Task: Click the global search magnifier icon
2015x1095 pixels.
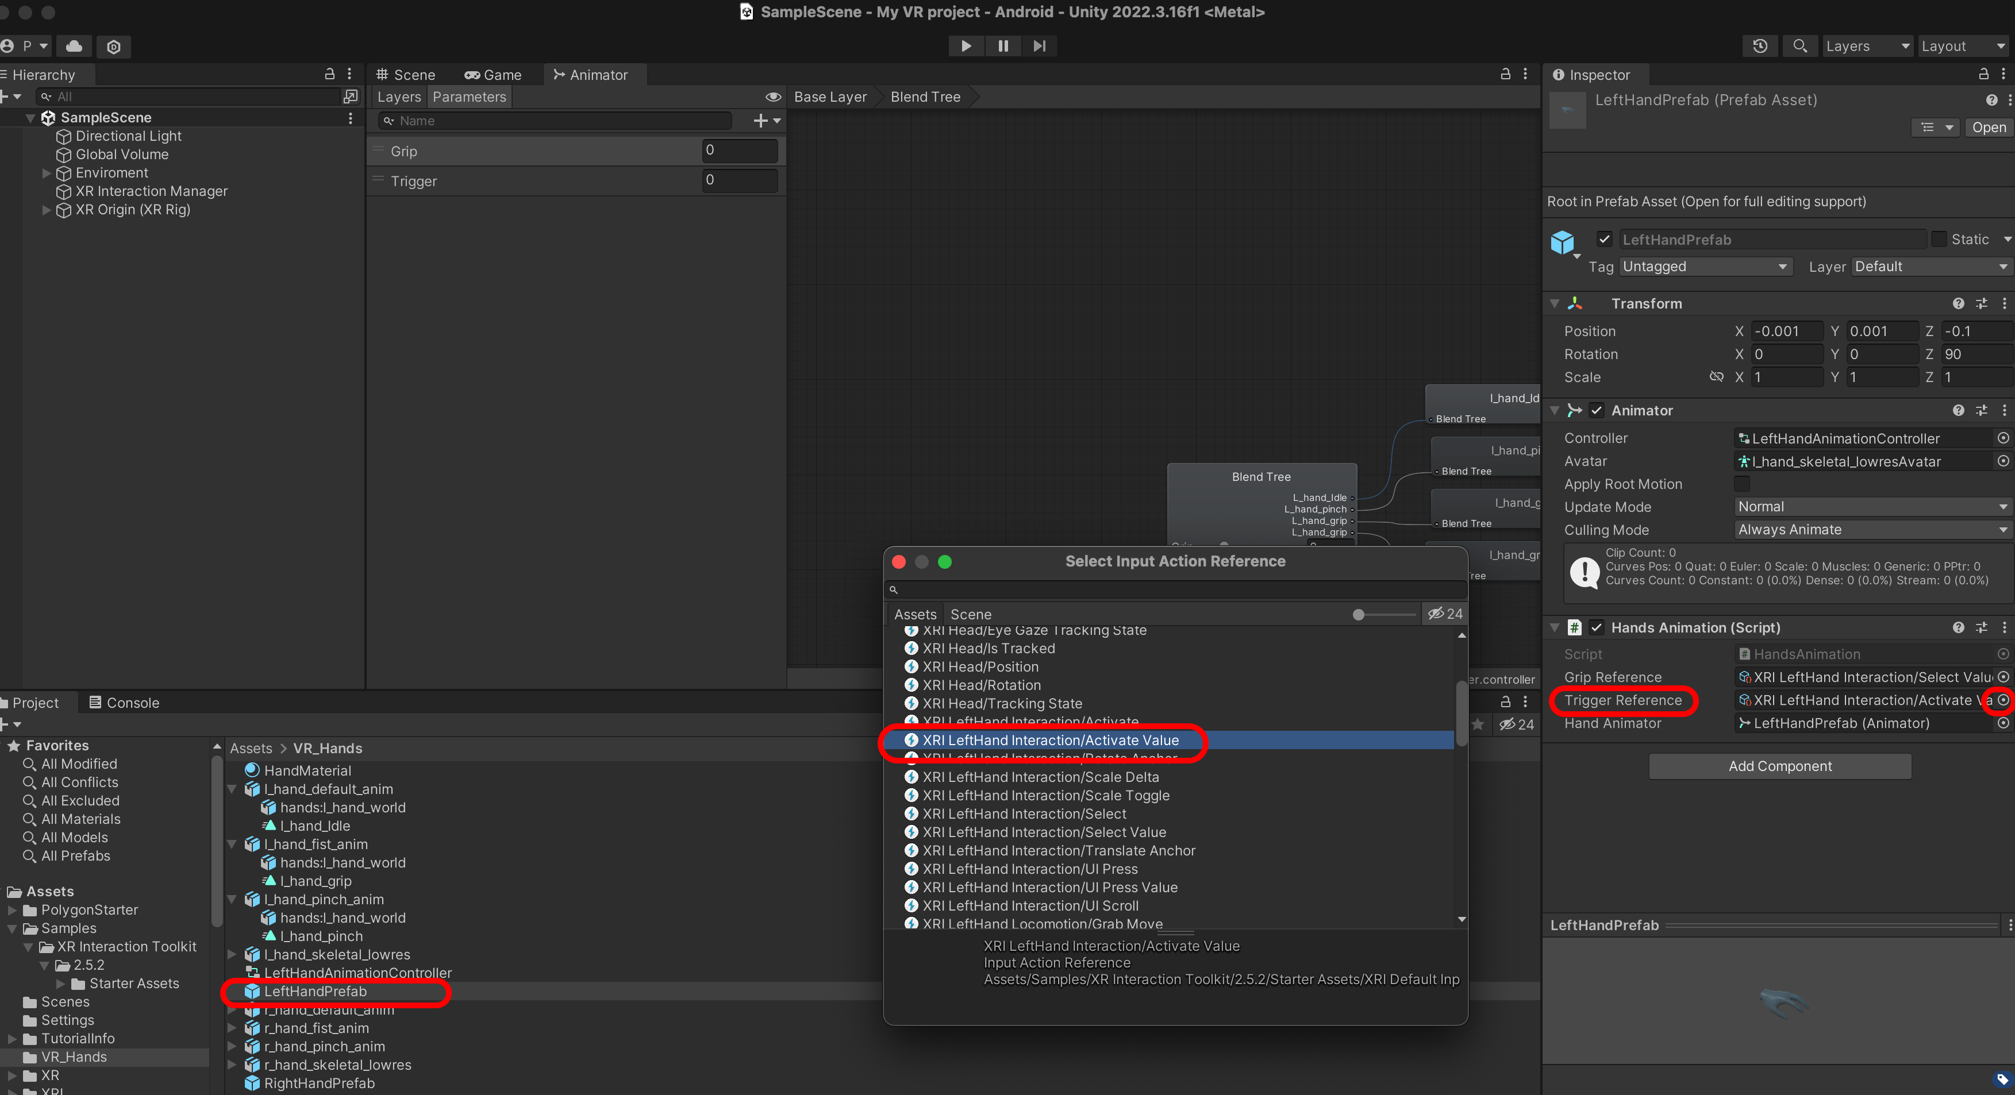Action: 1800,46
